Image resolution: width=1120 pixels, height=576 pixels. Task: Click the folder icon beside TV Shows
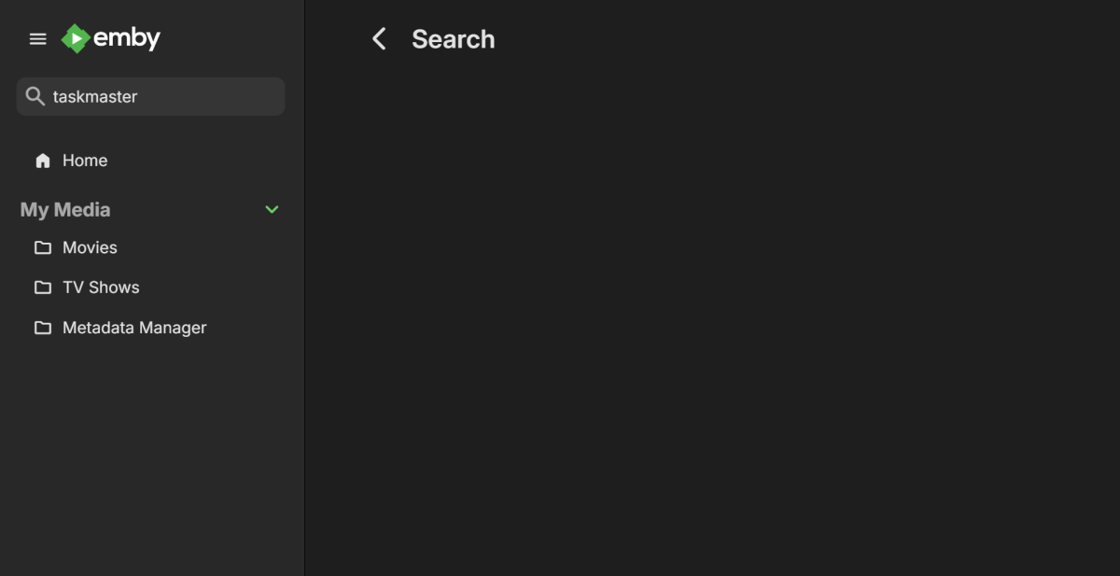point(42,287)
